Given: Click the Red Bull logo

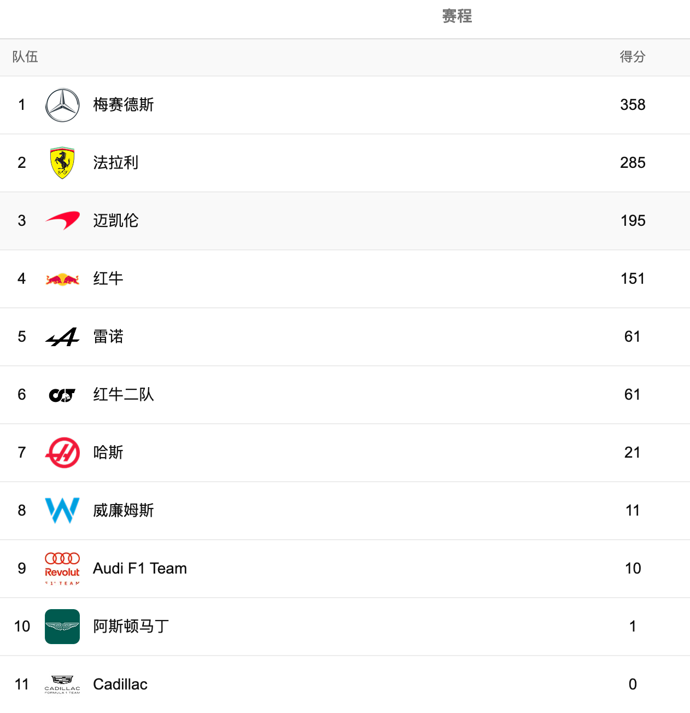Looking at the screenshot, I should pos(62,279).
